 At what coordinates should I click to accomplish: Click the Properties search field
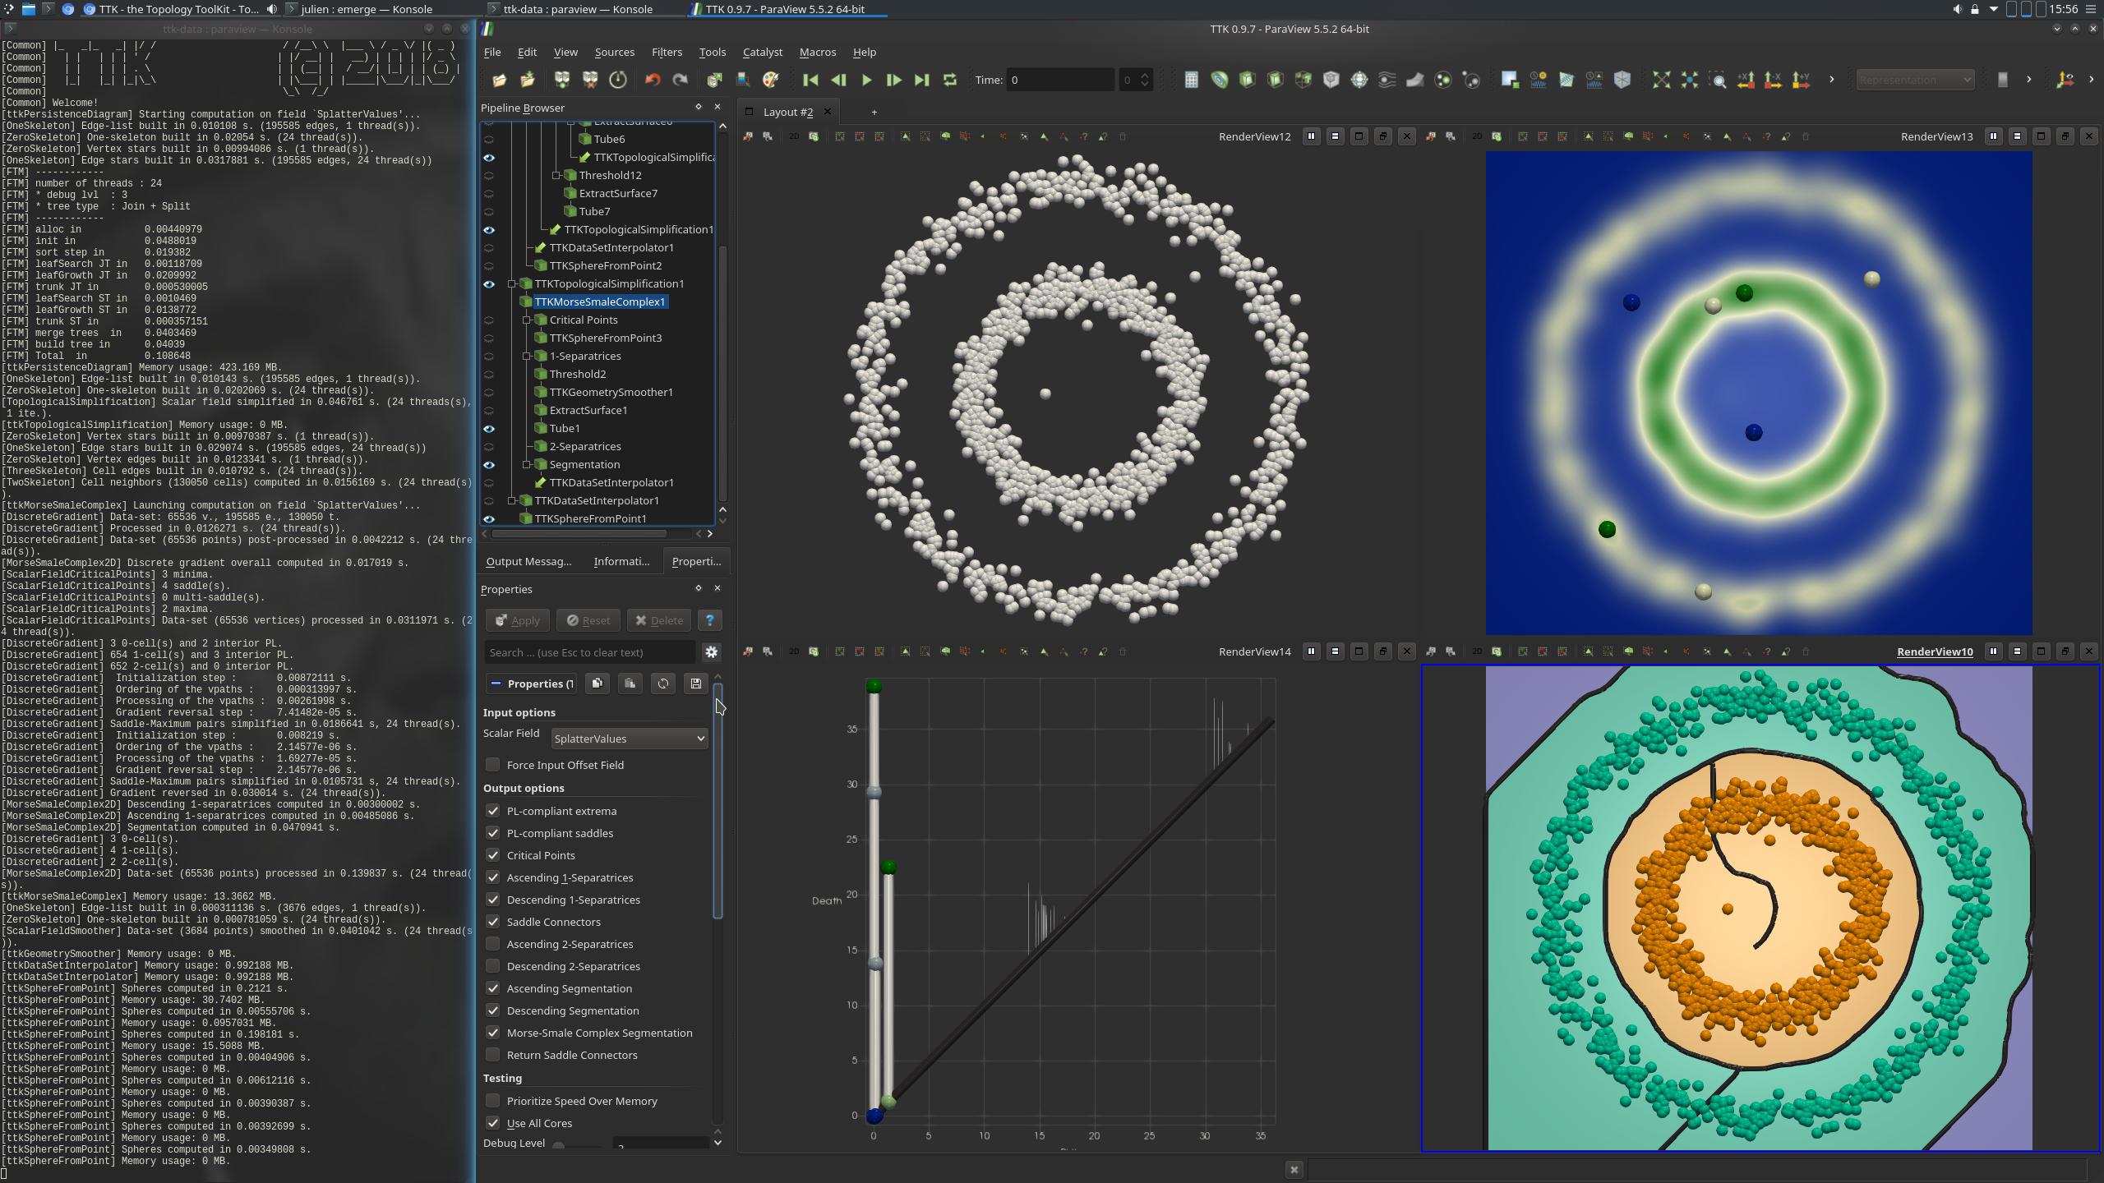tap(588, 652)
